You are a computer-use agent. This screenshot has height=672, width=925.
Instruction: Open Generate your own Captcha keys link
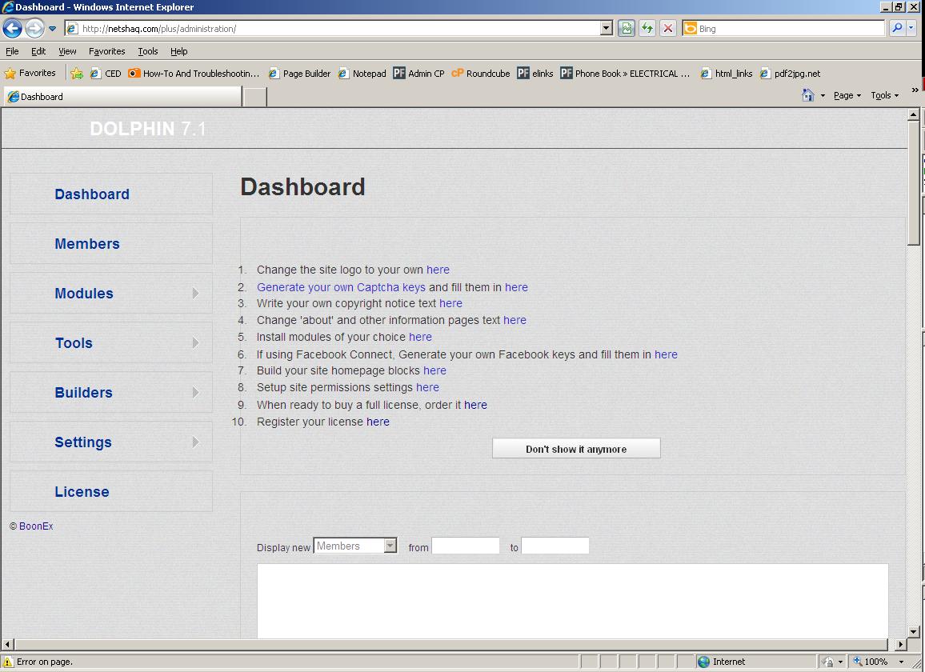[x=341, y=287]
